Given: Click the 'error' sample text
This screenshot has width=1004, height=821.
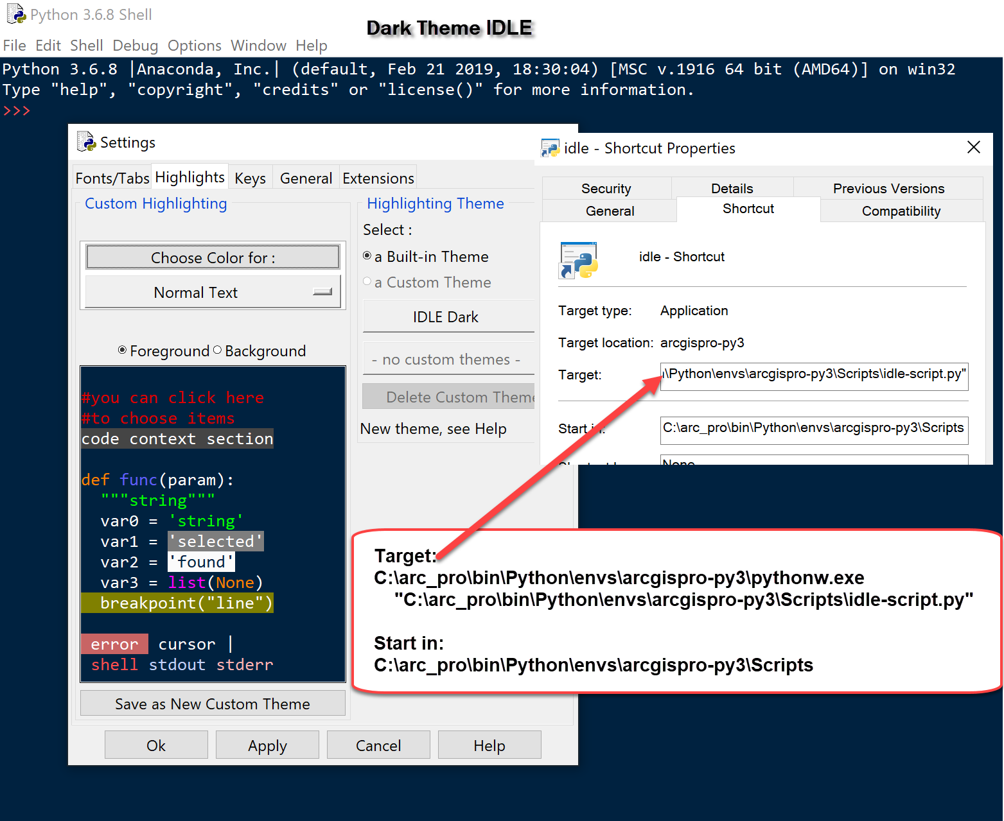Looking at the screenshot, I should point(115,644).
